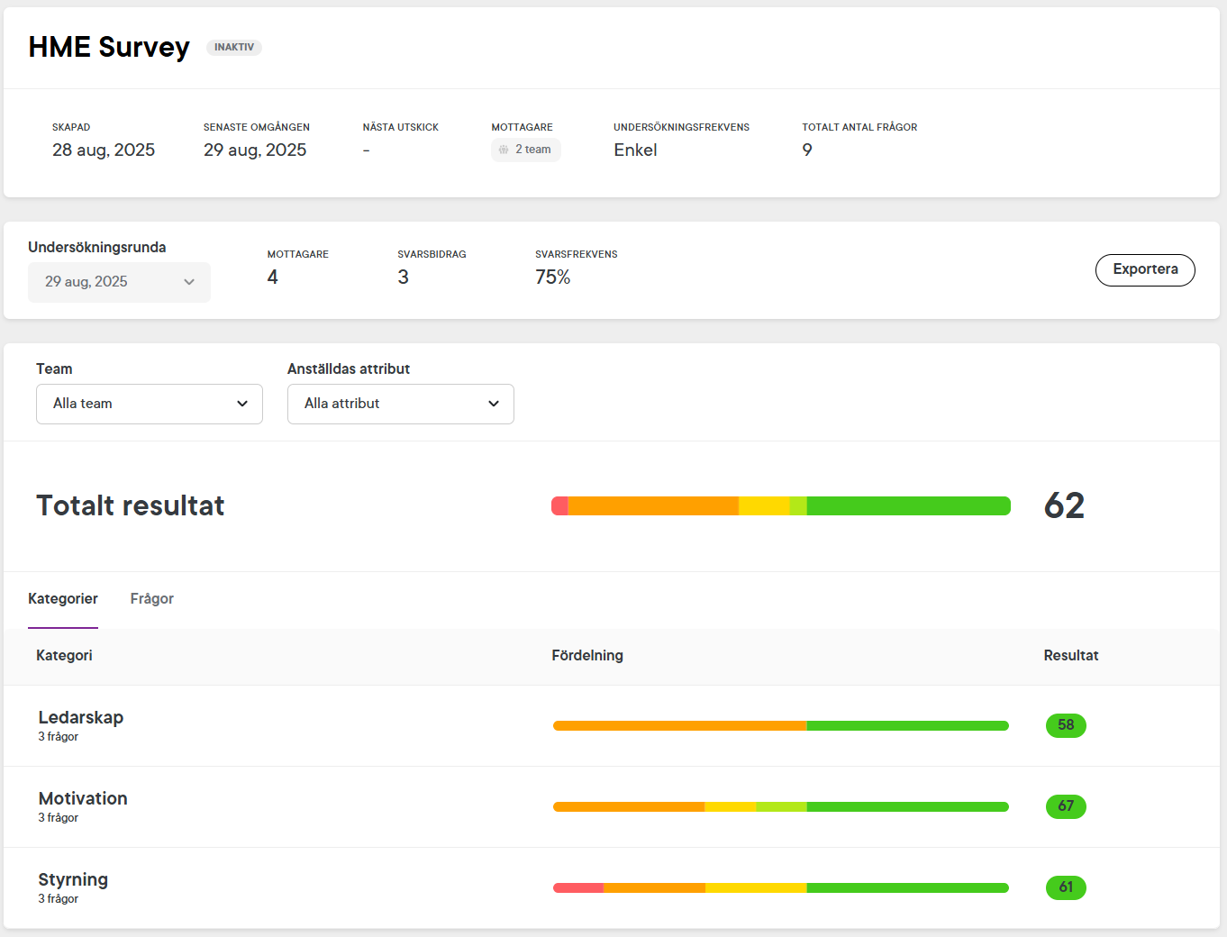Screen dimensions: 1227x937
Task: Select the Styrning category
Action: coord(73,880)
